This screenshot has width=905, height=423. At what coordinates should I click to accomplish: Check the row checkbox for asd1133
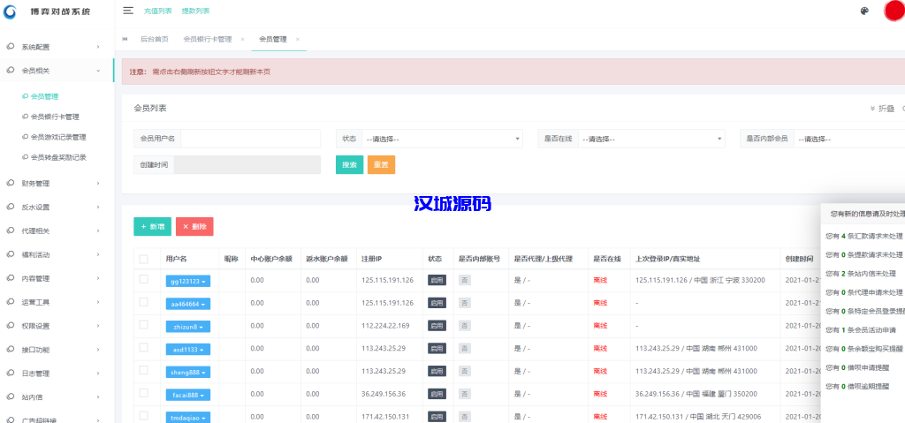coord(144,347)
